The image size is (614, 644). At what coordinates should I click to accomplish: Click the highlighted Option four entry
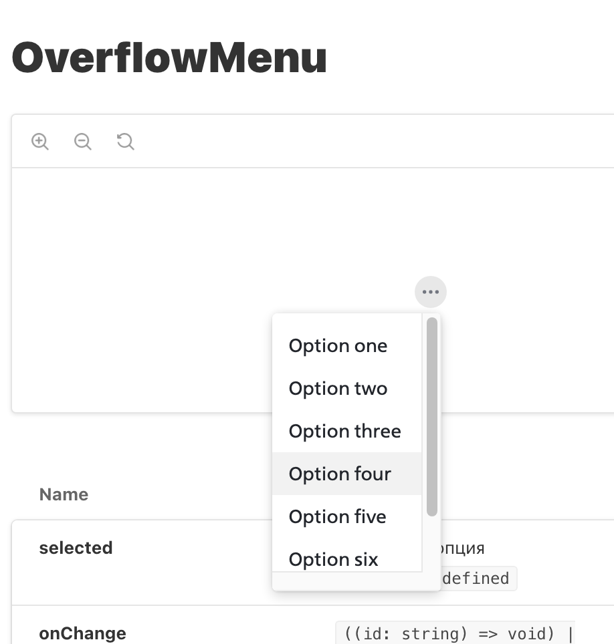339,474
